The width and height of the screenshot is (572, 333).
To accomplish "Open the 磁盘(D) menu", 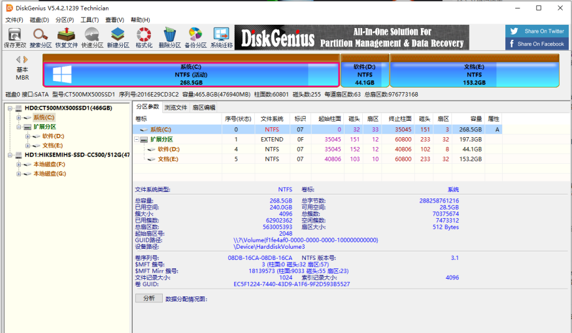I will [39, 20].
